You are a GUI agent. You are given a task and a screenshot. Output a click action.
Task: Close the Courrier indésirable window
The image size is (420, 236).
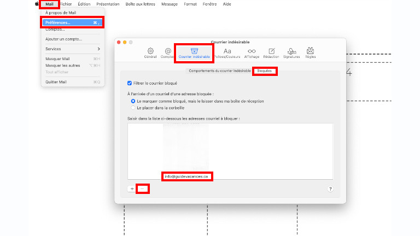(119, 42)
